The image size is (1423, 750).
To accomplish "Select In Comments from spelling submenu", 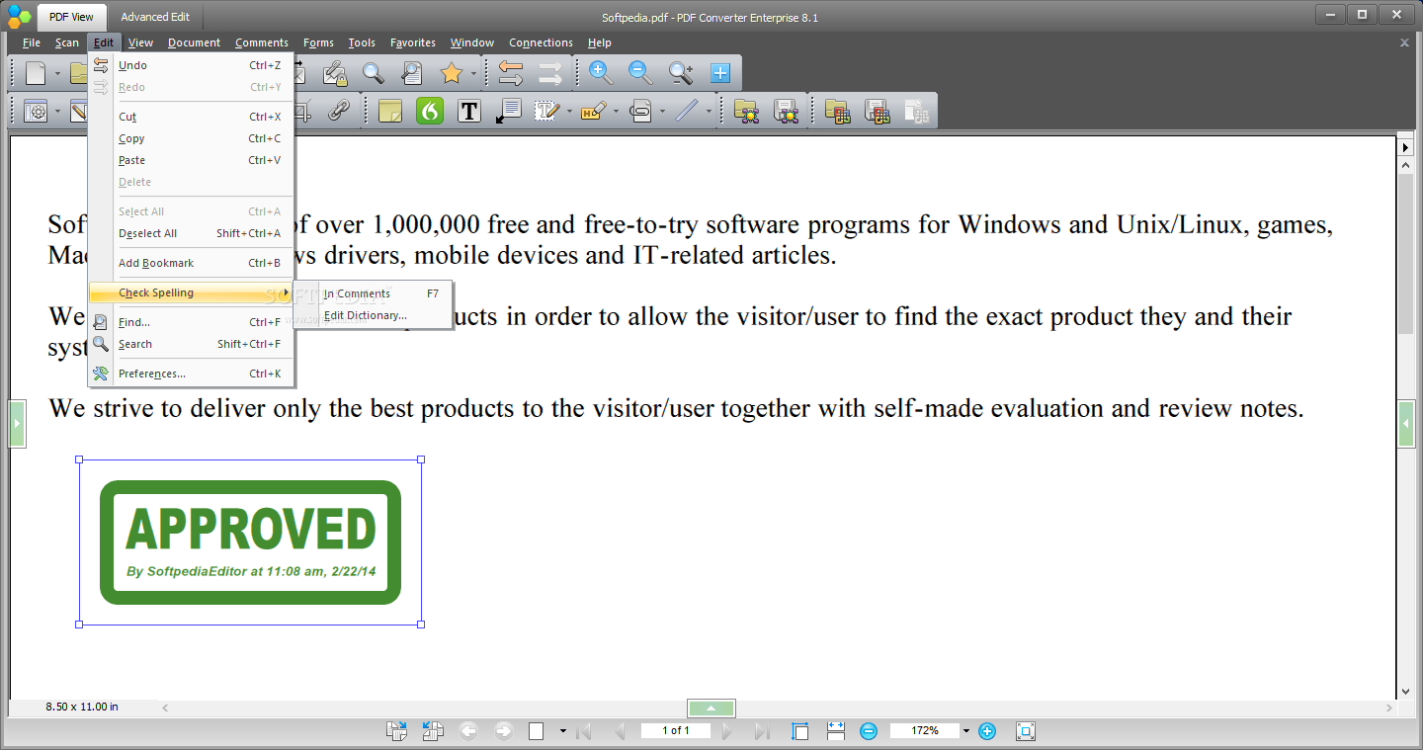I will 373,293.
